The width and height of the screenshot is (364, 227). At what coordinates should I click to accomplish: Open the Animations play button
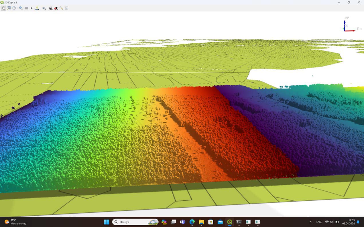pos(32,8)
